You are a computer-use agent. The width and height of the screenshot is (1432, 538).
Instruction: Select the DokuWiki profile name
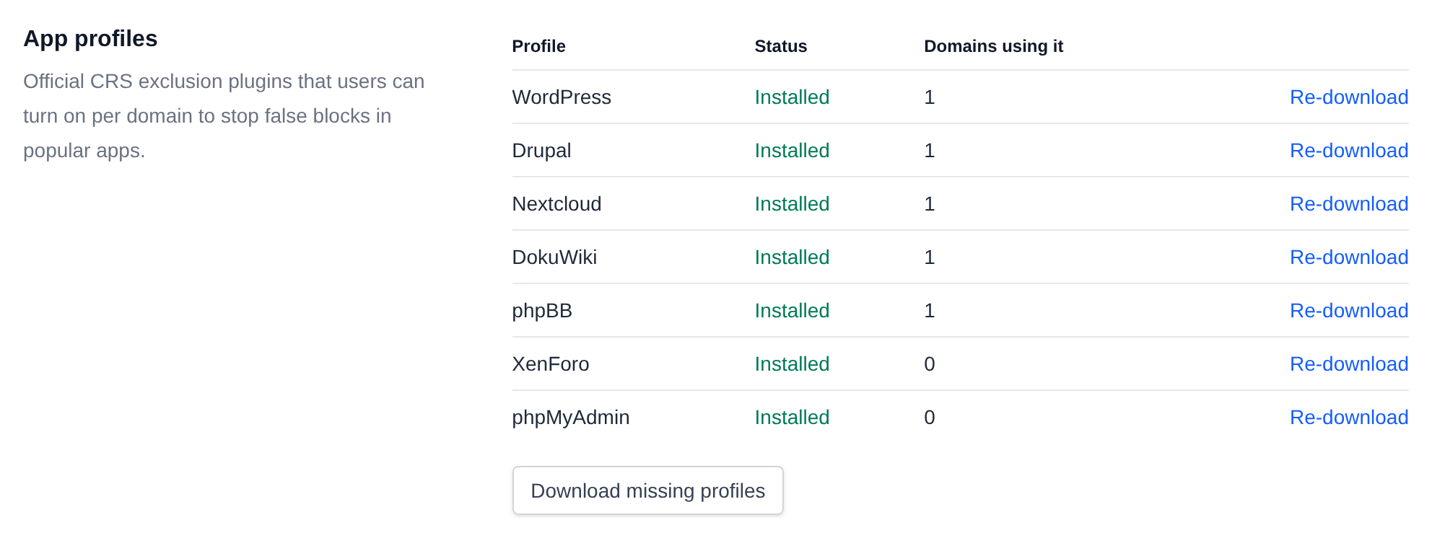(x=554, y=257)
